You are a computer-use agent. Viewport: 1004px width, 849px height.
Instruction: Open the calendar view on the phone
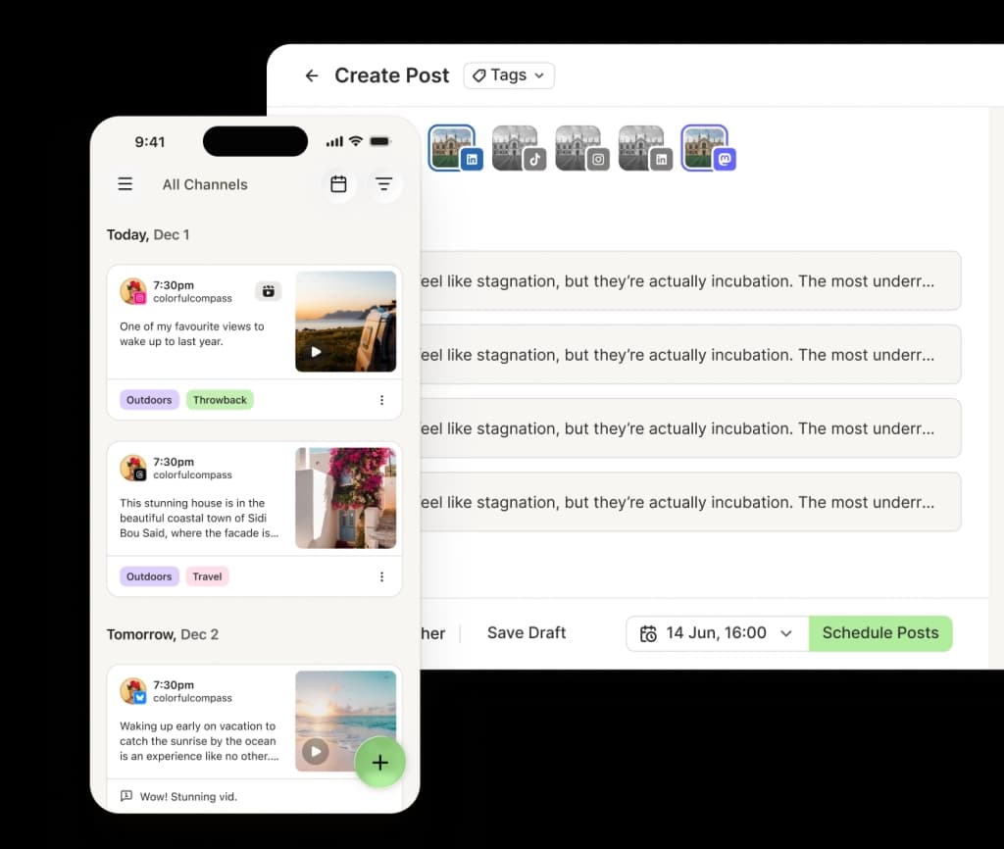click(x=338, y=184)
